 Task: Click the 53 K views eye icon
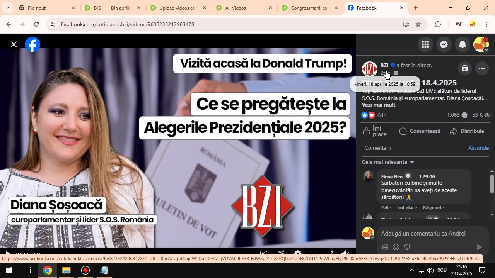coord(487,115)
